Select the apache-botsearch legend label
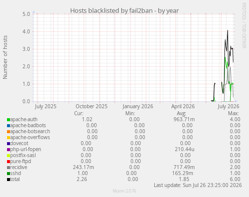Viewport: 249px width, 197px height. pos(30,131)
